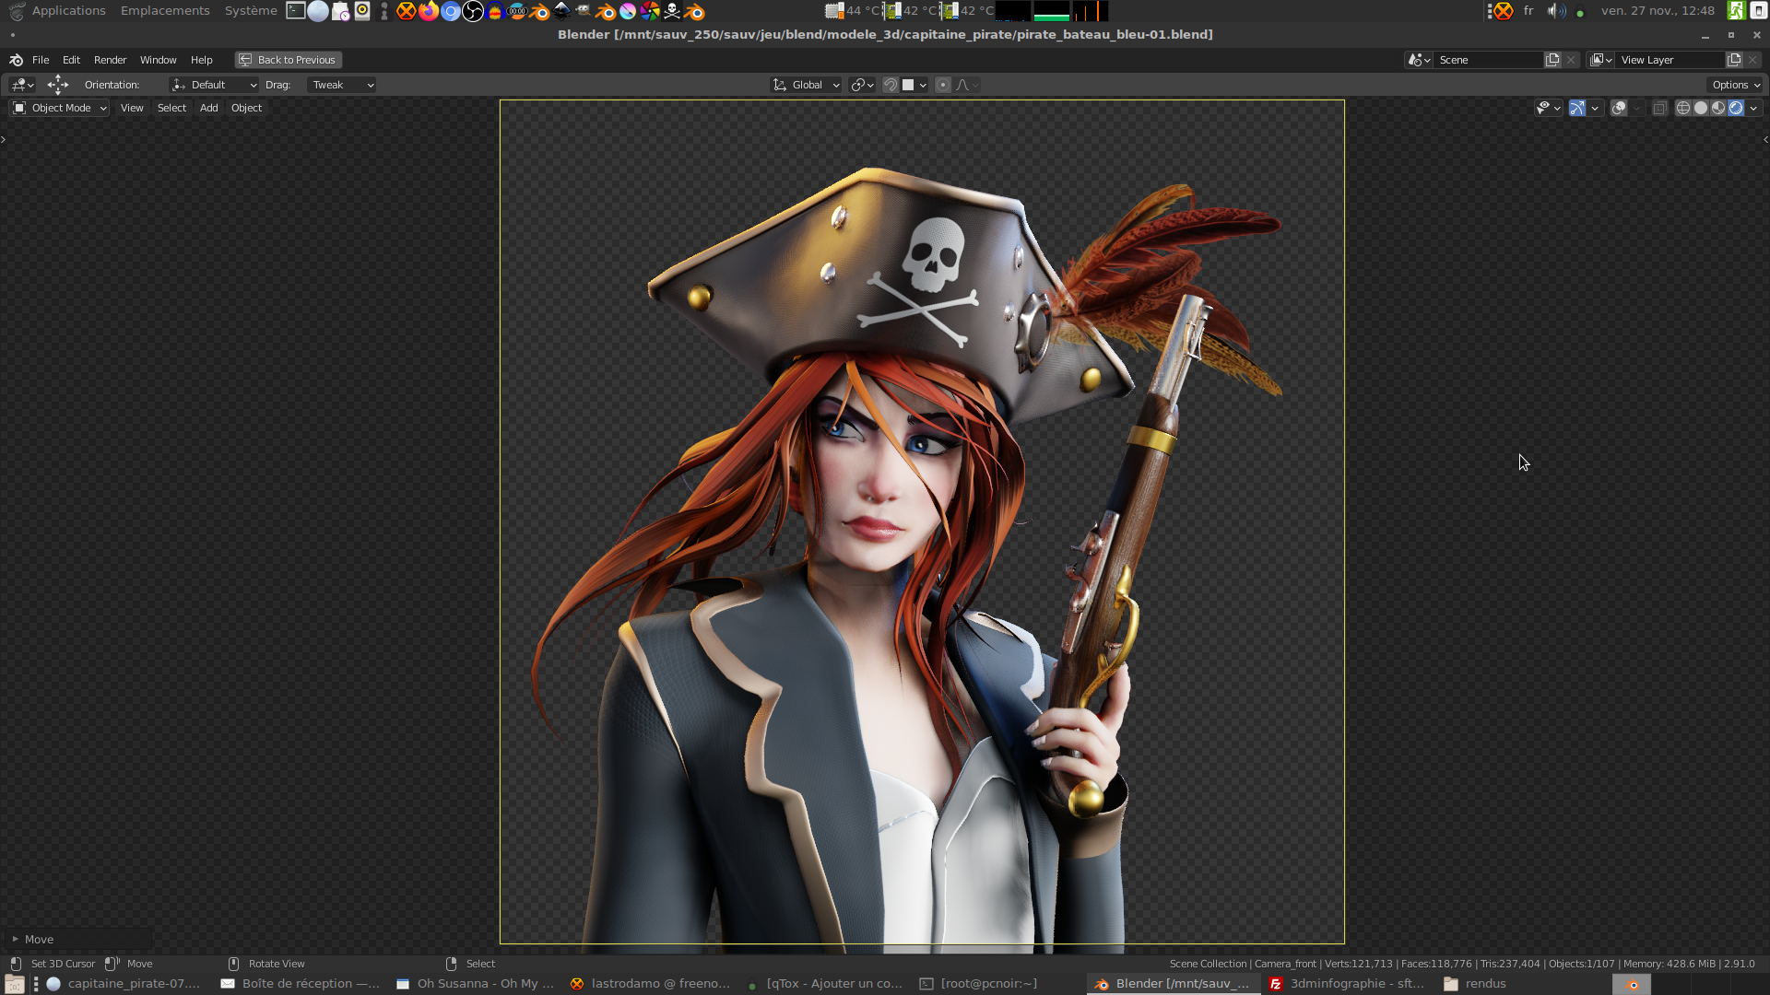Open the selectability and visibility eye menu
Image resolution: width=1770 pixels, height=995 pixels.
[1548, 108]
